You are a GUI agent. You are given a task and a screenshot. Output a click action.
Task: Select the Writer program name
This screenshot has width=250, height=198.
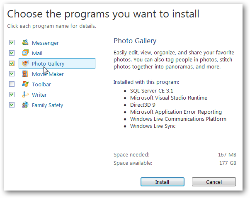[x=39, y=95]
